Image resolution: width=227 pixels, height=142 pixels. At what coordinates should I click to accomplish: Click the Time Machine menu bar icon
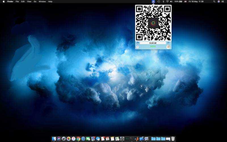pyautogui.click(x=159, y=1)
